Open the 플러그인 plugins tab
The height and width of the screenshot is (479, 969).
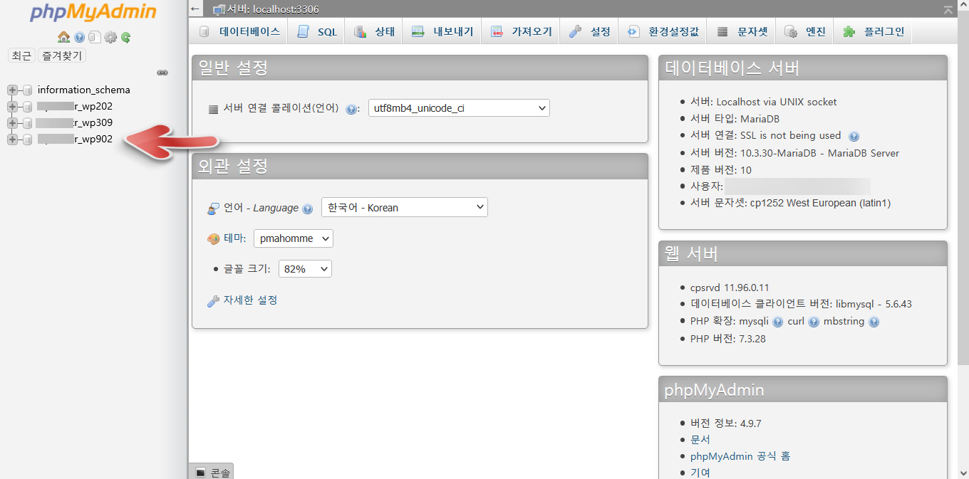[x=874, y=31]
